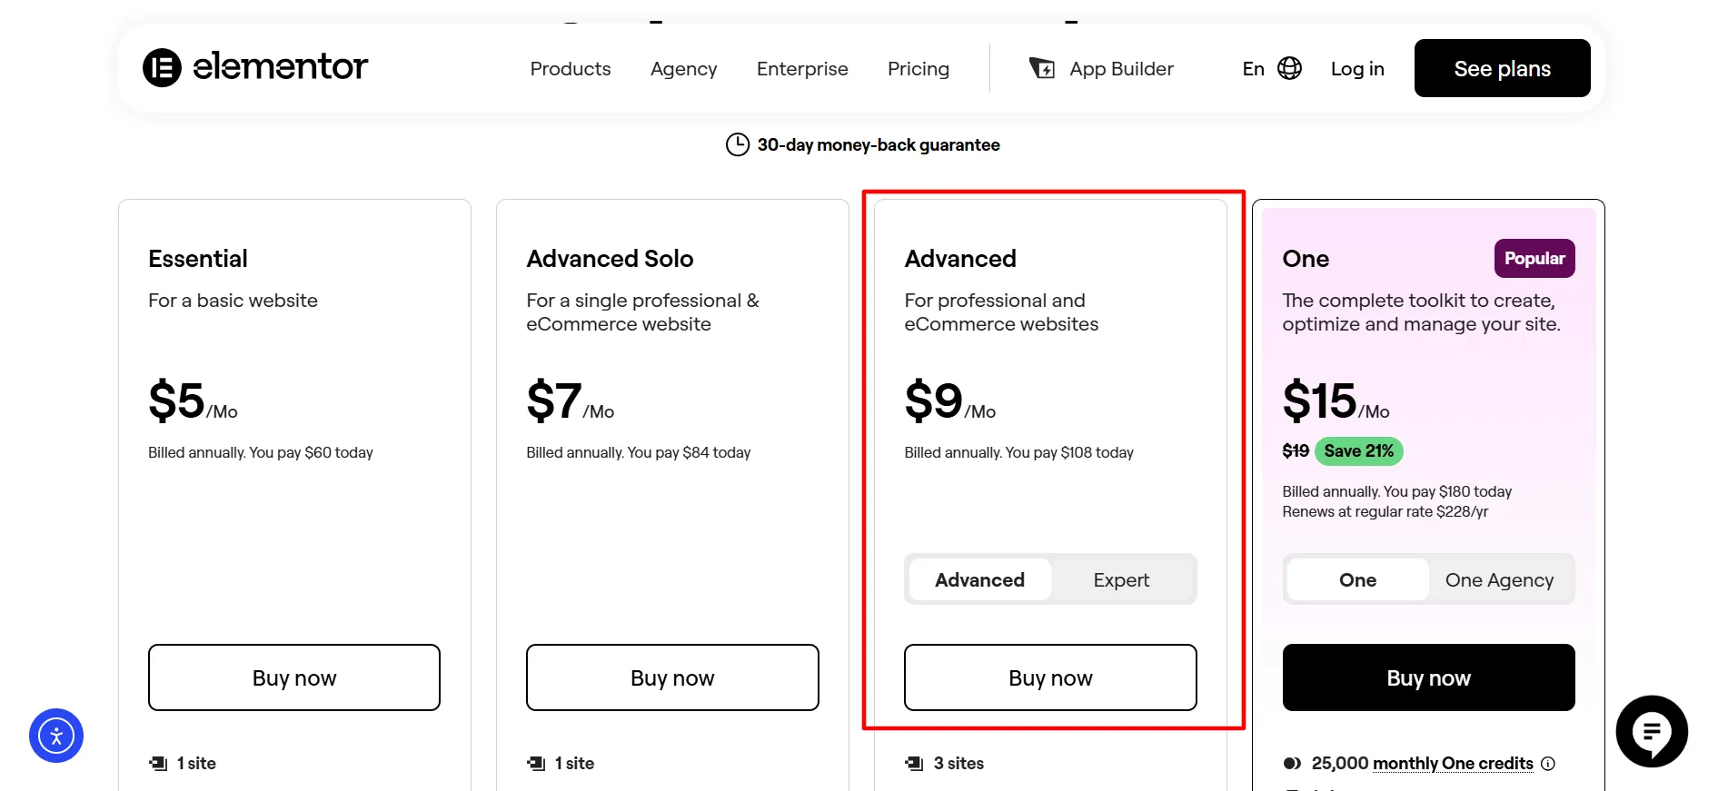Open the Pricing page link
The width and height of the screenshot is (1718, 791).
(x=919, y=69)
